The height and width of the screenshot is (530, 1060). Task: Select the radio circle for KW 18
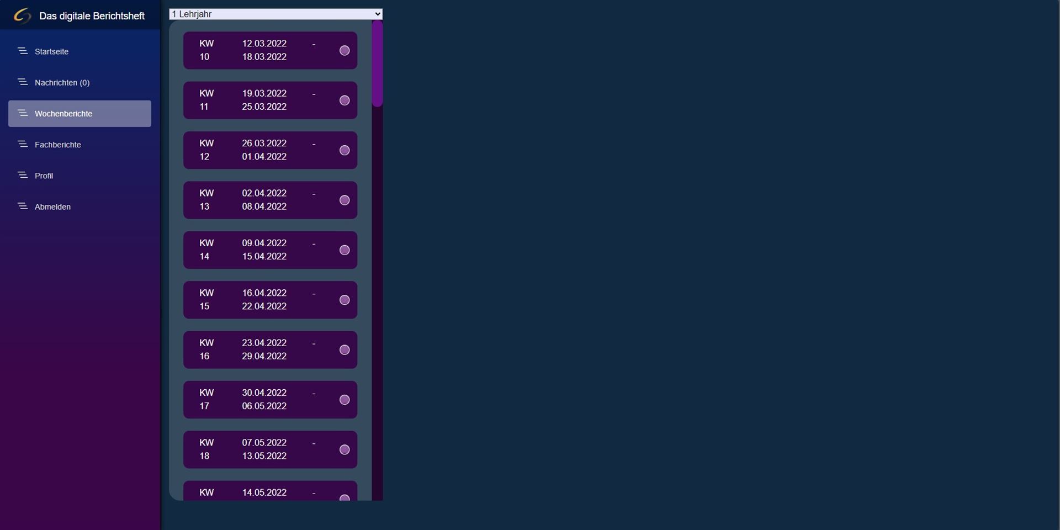pos(344,449)
